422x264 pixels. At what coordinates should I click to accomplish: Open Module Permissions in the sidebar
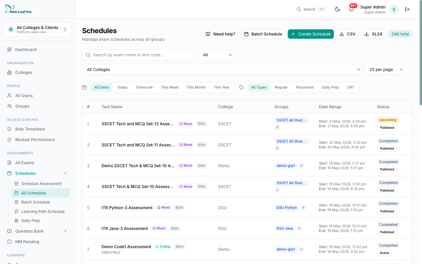click(37, 140)
